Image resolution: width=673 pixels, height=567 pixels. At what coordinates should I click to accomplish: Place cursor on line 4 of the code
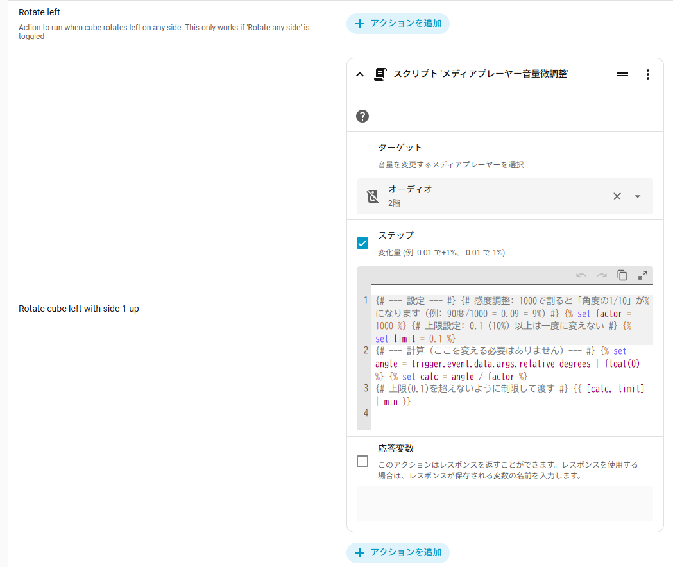(449, 413)
